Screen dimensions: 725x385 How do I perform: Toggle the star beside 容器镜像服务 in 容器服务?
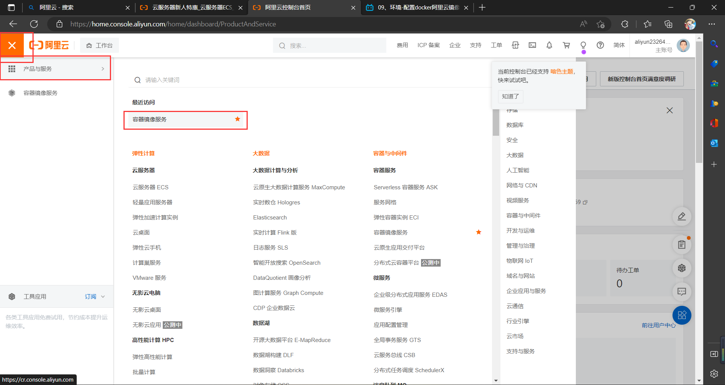coord(478,232)
